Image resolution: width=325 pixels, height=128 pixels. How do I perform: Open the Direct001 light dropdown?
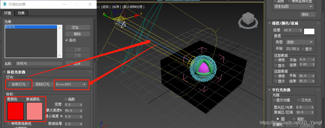point(71,84)
